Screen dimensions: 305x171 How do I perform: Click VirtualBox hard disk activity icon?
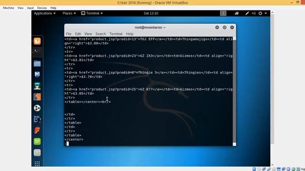(254, 169)
